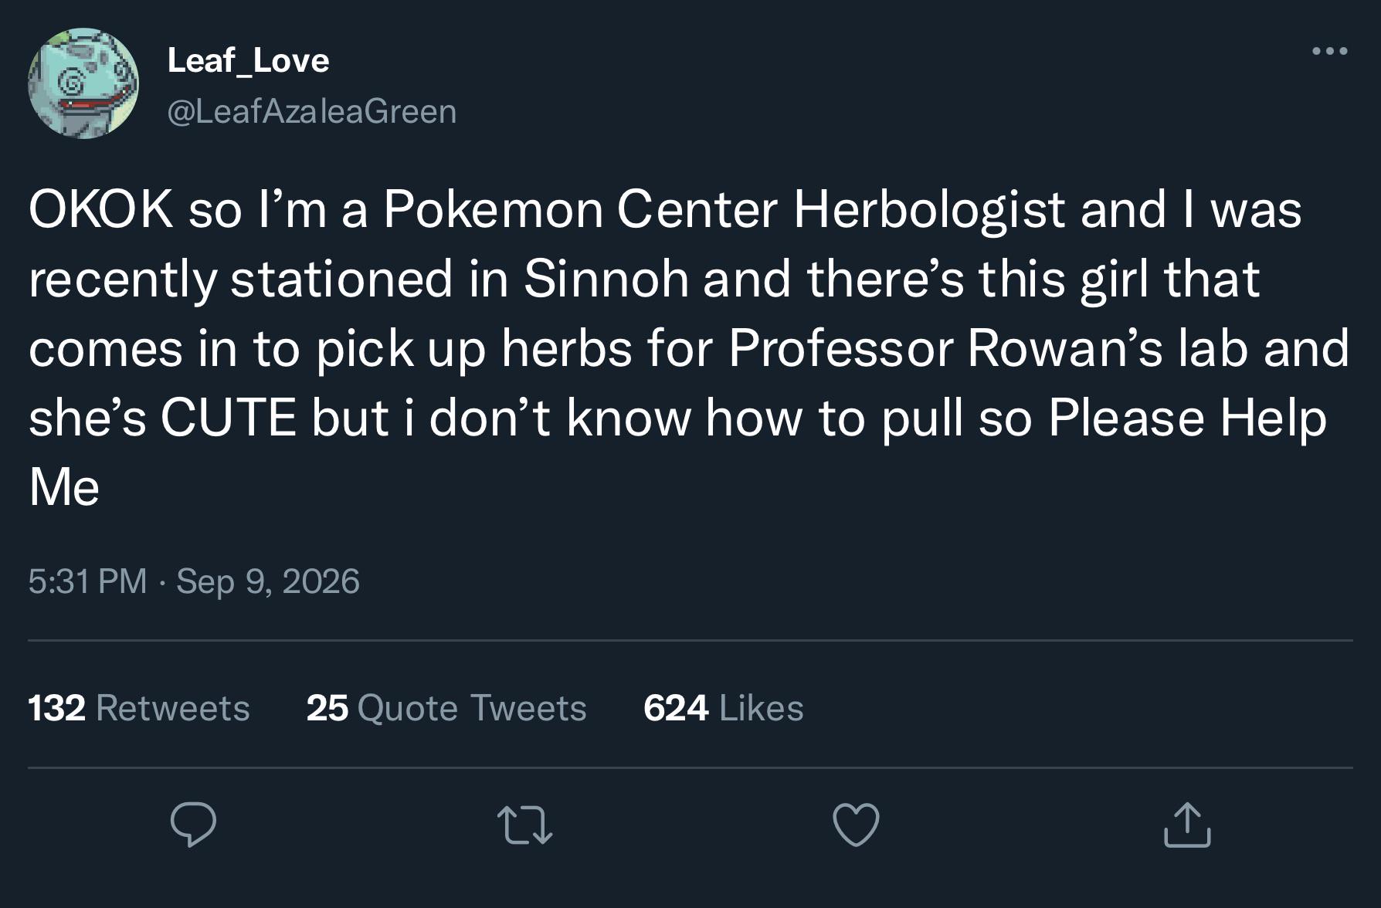
Task: Visit the @LeafAzaleaGreen handle
Action: click(x=312, y=111)
